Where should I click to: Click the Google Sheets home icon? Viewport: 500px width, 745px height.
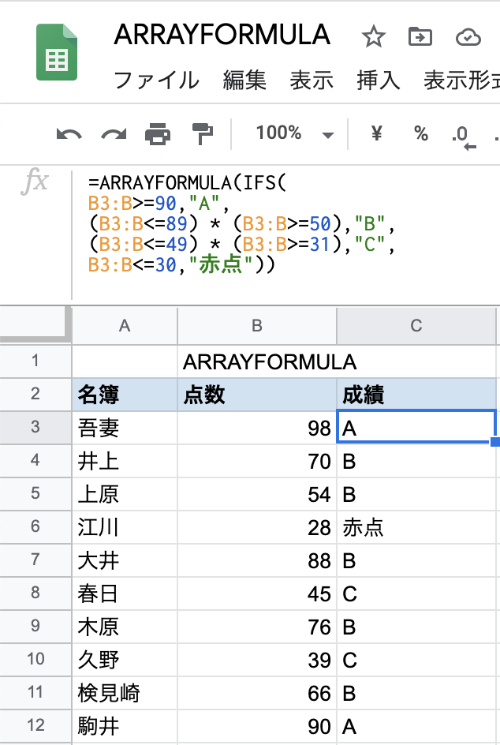coord(57,52)
